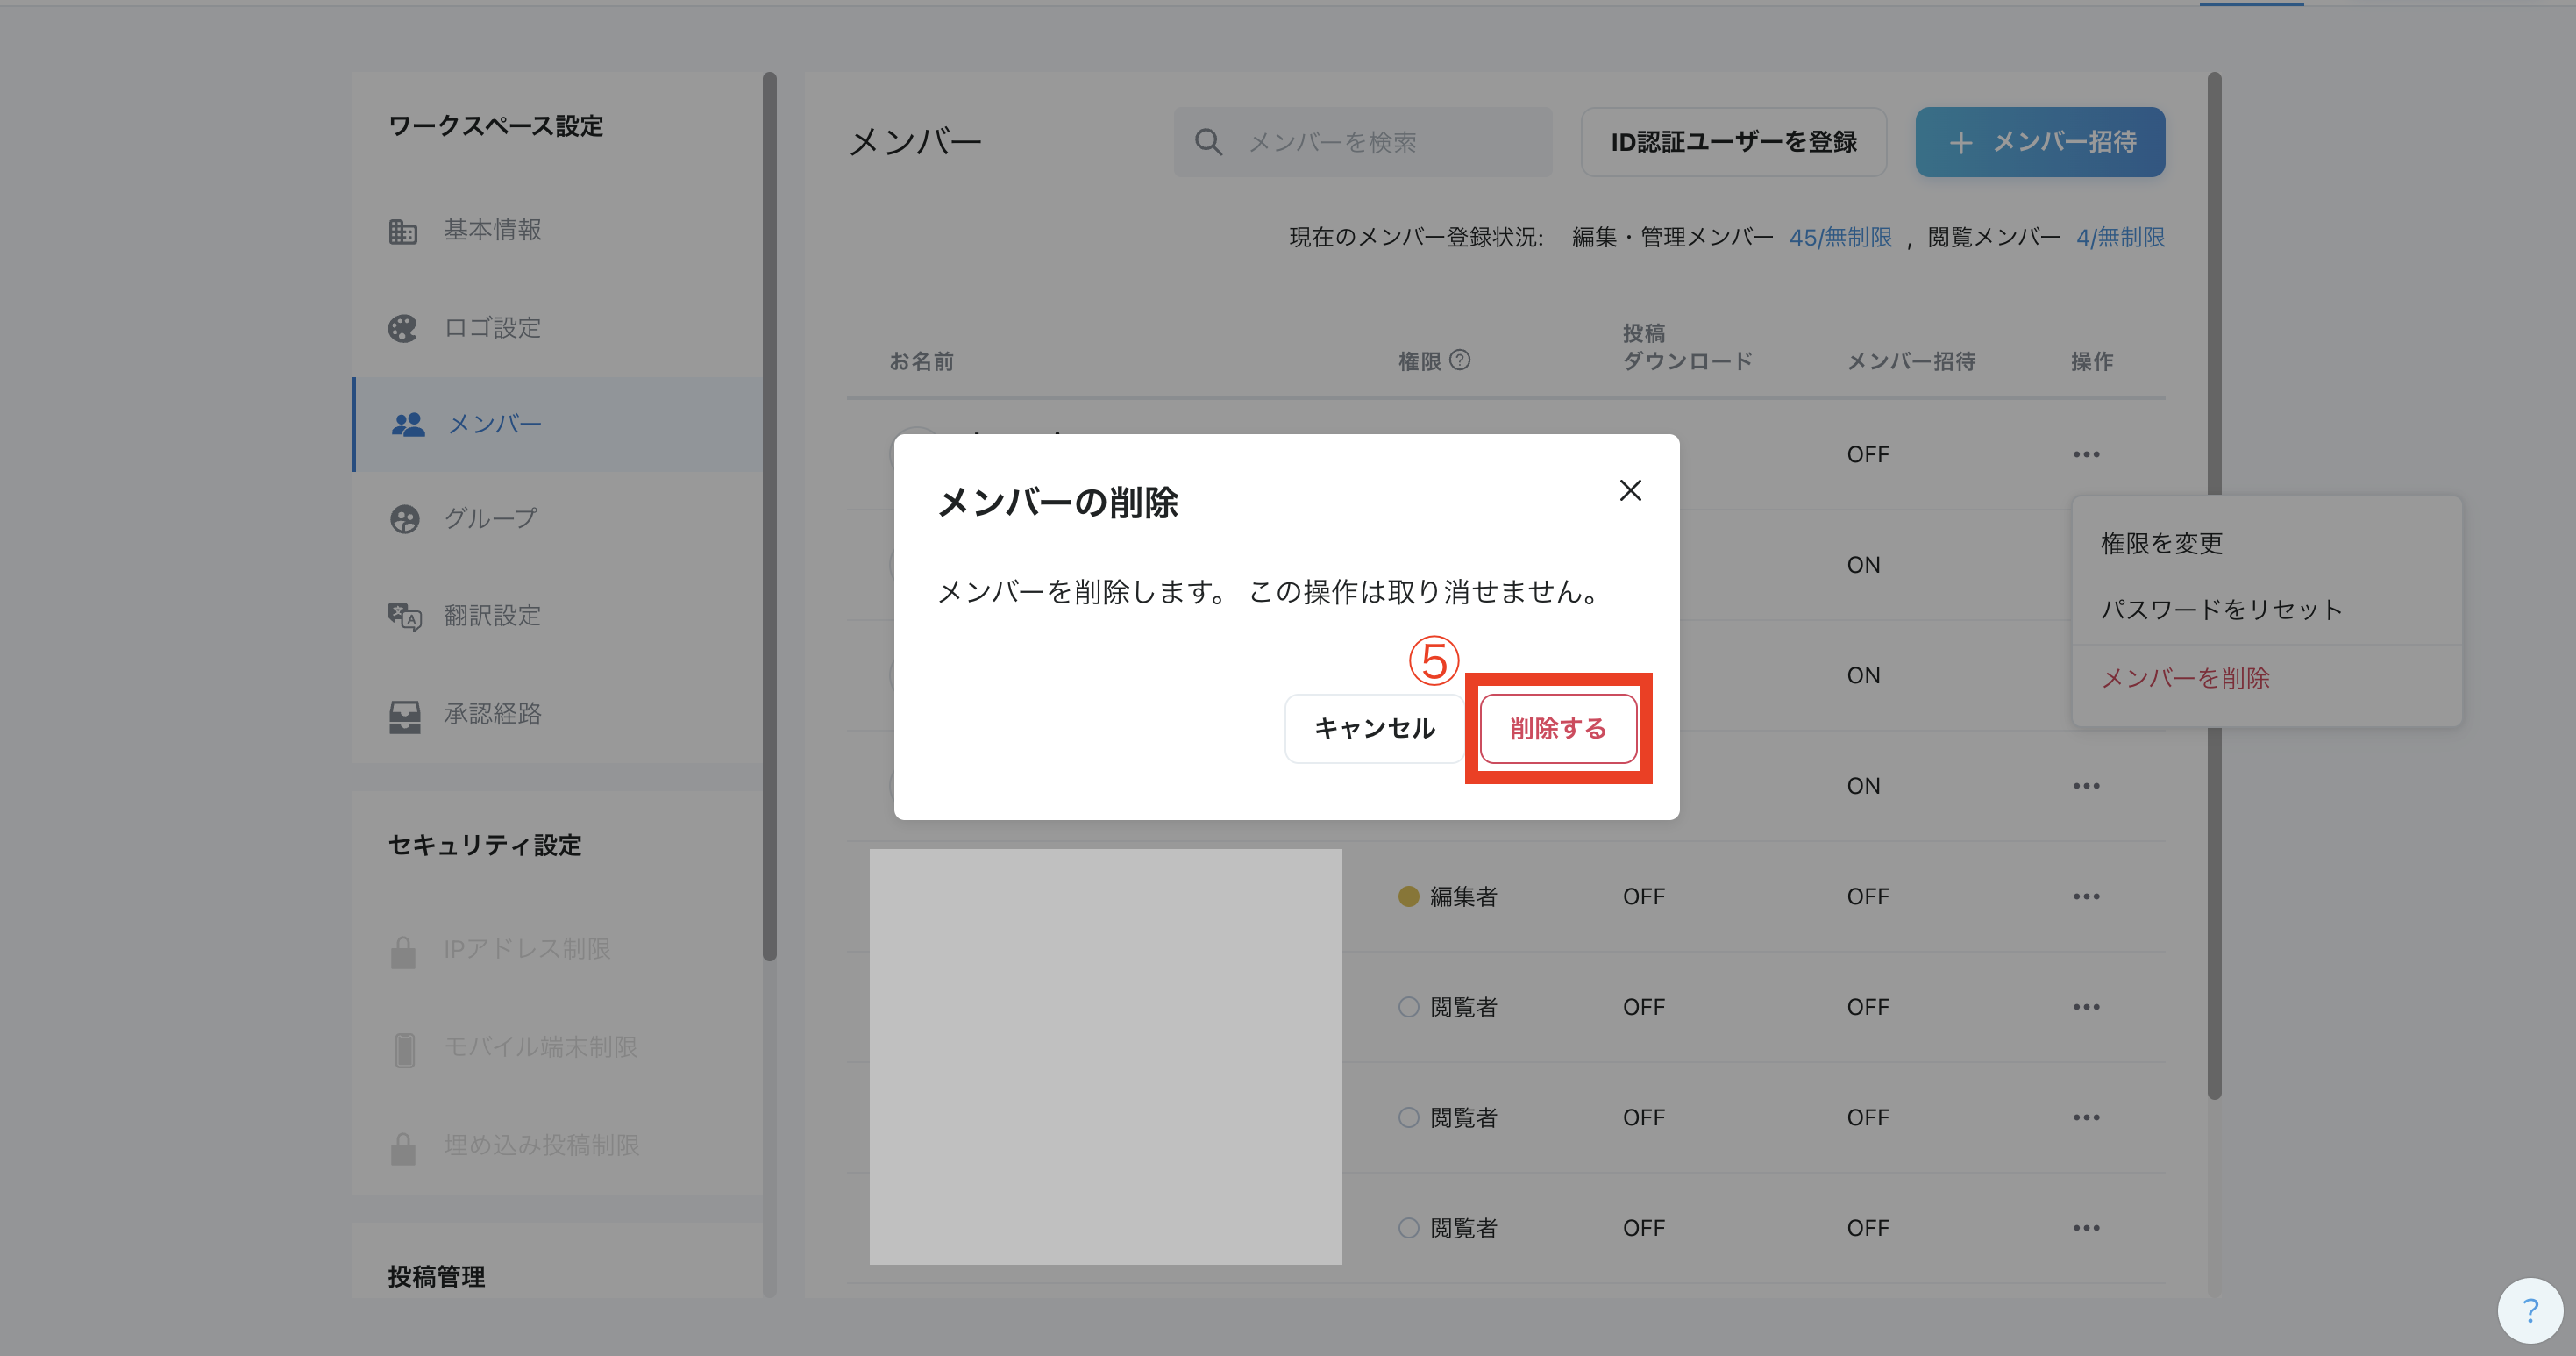
Task: Click the 基本情報 building icon
Action: click(403, 231)
